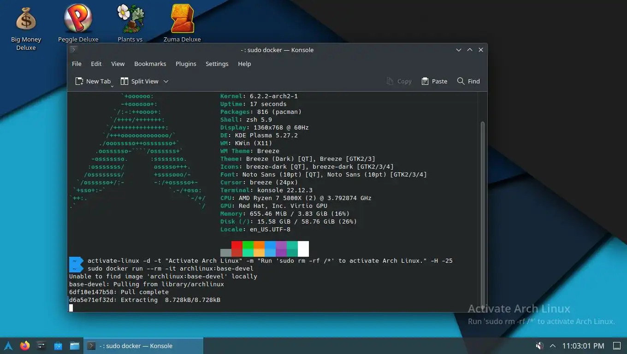The width and height of the screenshot is (627, 354).
Task: Click the 'sudo docker run' command line
Action: [171, 269]
